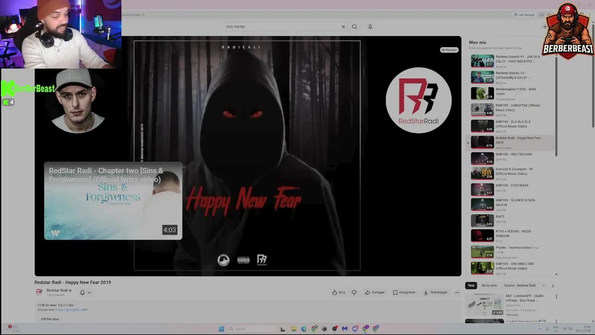
Task: Play 'Rachma Sounds #2' from the mix
Action: (x=511, y=77)
